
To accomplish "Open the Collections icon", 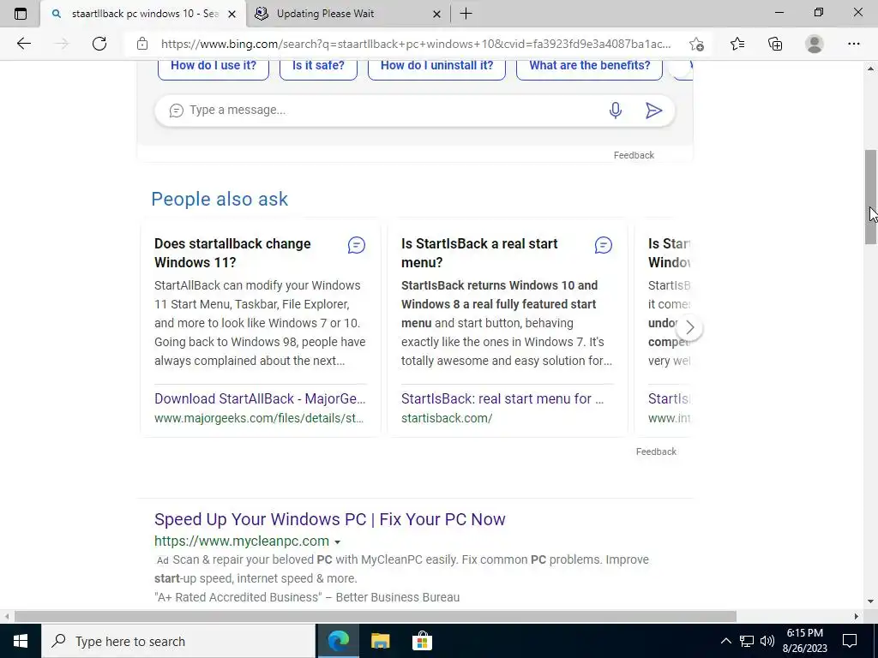I will [x=775, y=44].
